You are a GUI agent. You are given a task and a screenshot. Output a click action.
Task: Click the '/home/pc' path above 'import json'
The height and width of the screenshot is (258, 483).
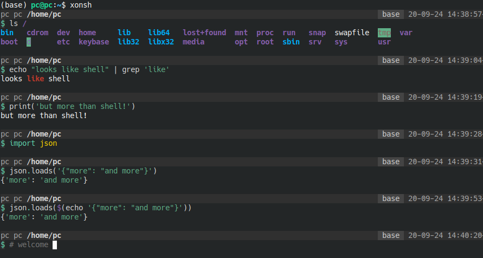click(44, 134)
